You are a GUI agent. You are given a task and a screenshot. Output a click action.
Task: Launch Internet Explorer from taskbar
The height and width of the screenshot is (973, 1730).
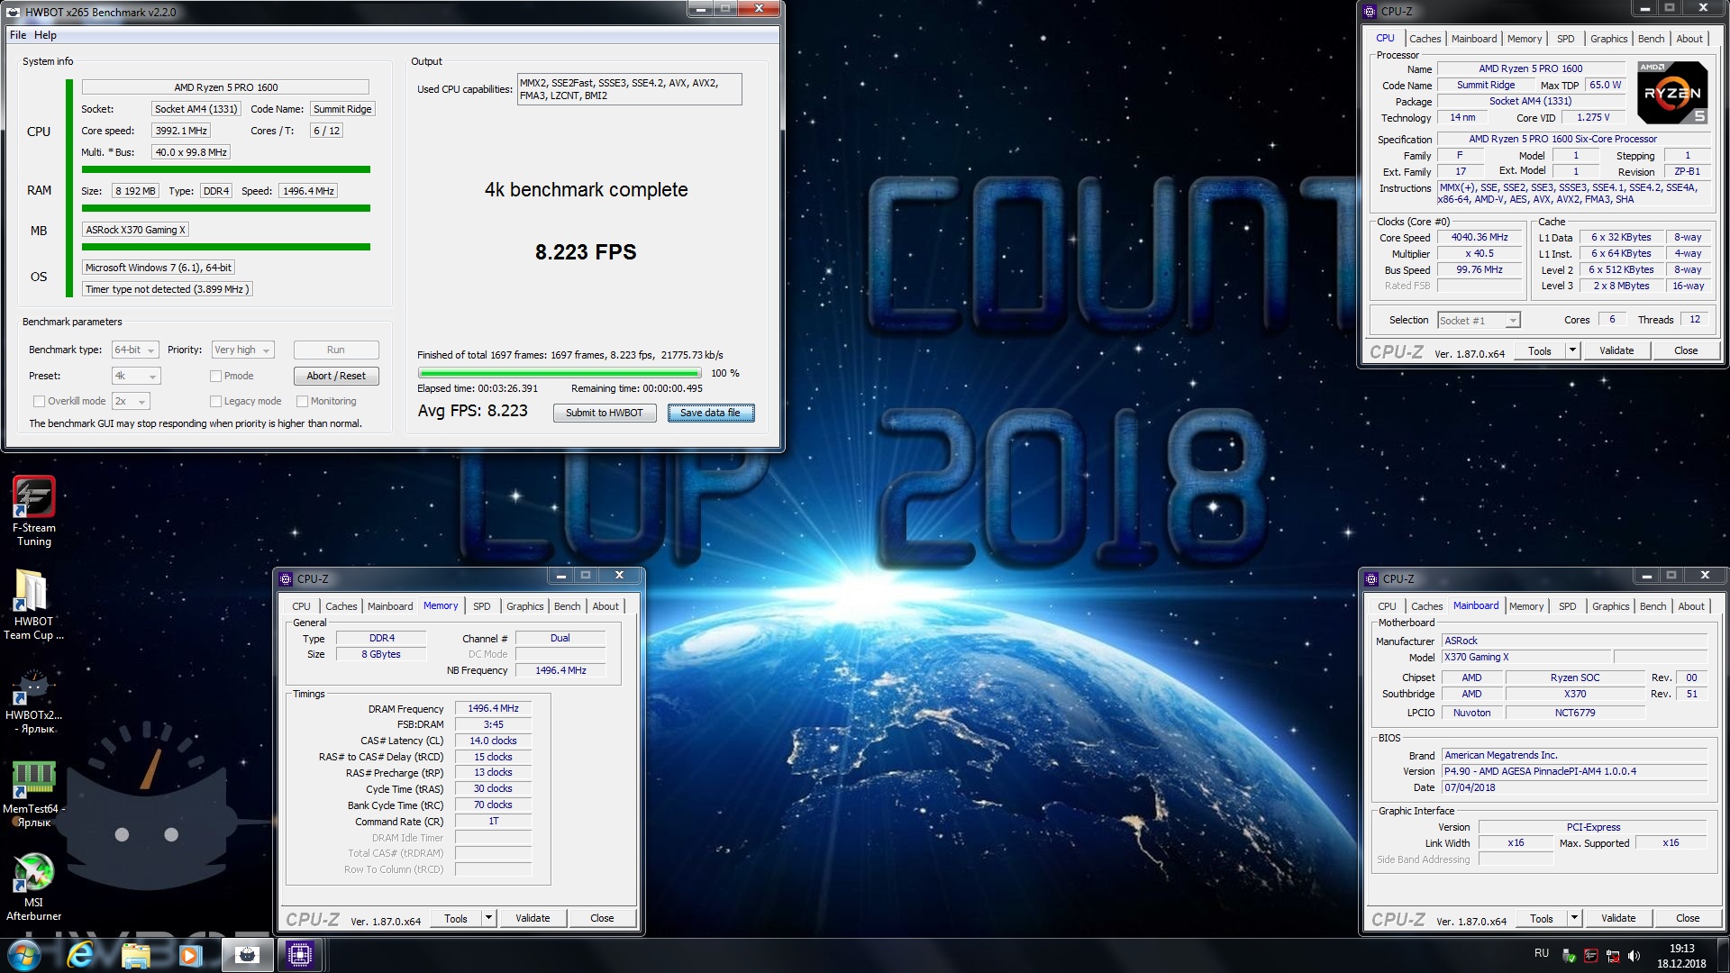(81, 955)
